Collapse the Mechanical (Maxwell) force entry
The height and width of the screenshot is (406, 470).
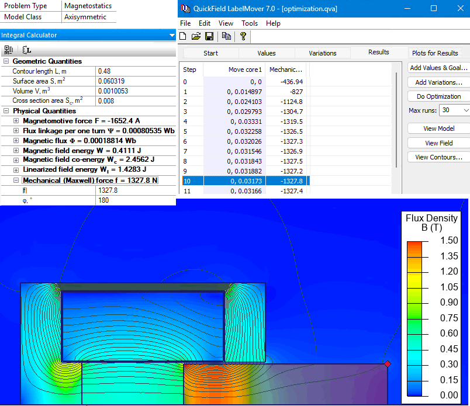(x=16, y=181)
